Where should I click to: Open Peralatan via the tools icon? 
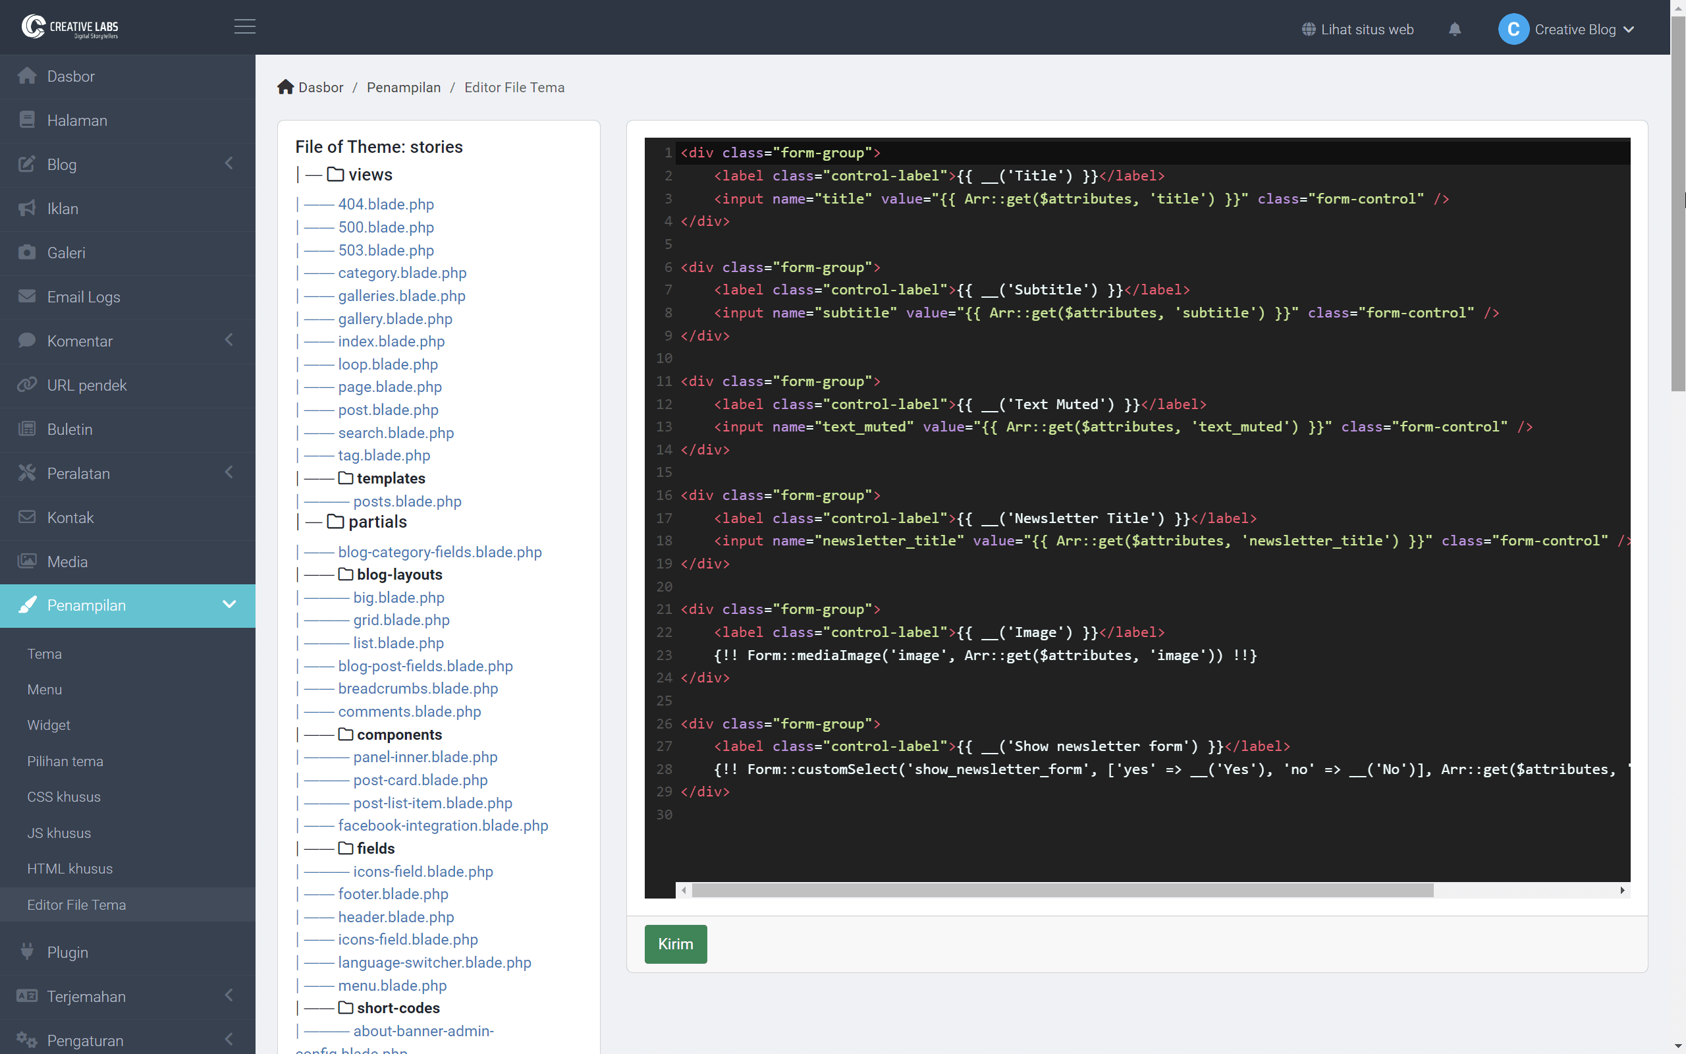tap(27, 472)
